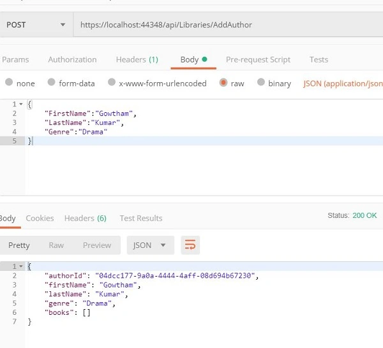
Task: Click the "Genre":"Drama" line in request body
Action: (76, 132)
